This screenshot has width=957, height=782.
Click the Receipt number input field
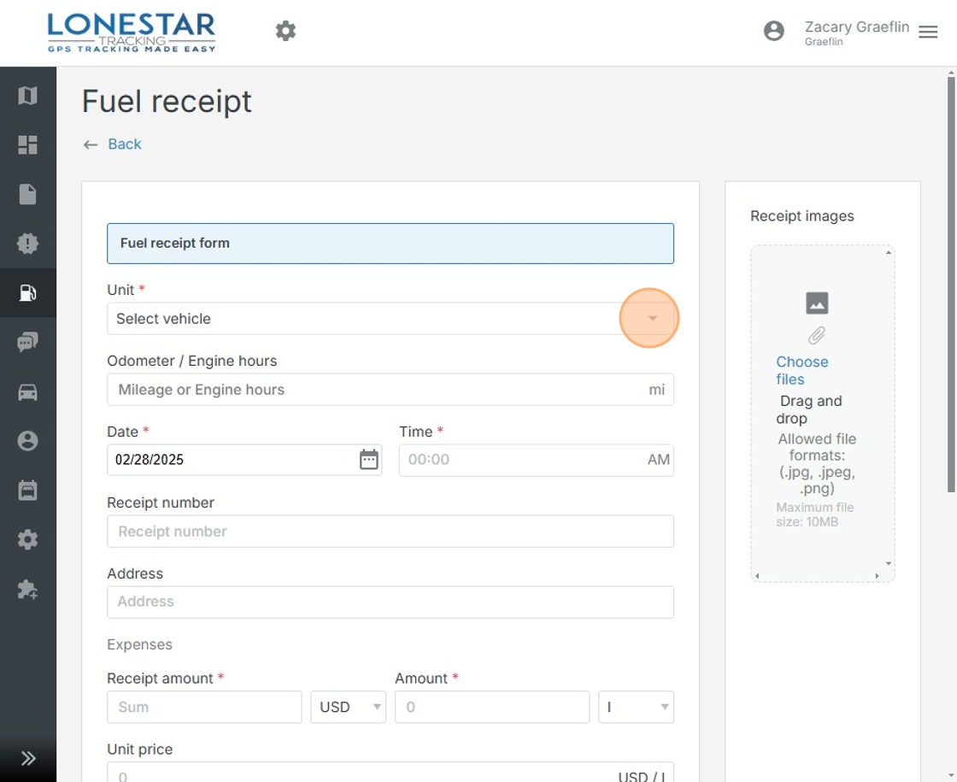click(390, 532)
